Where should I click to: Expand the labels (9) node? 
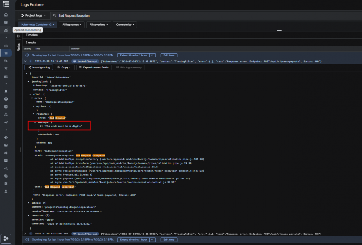[x=28, y=203]
